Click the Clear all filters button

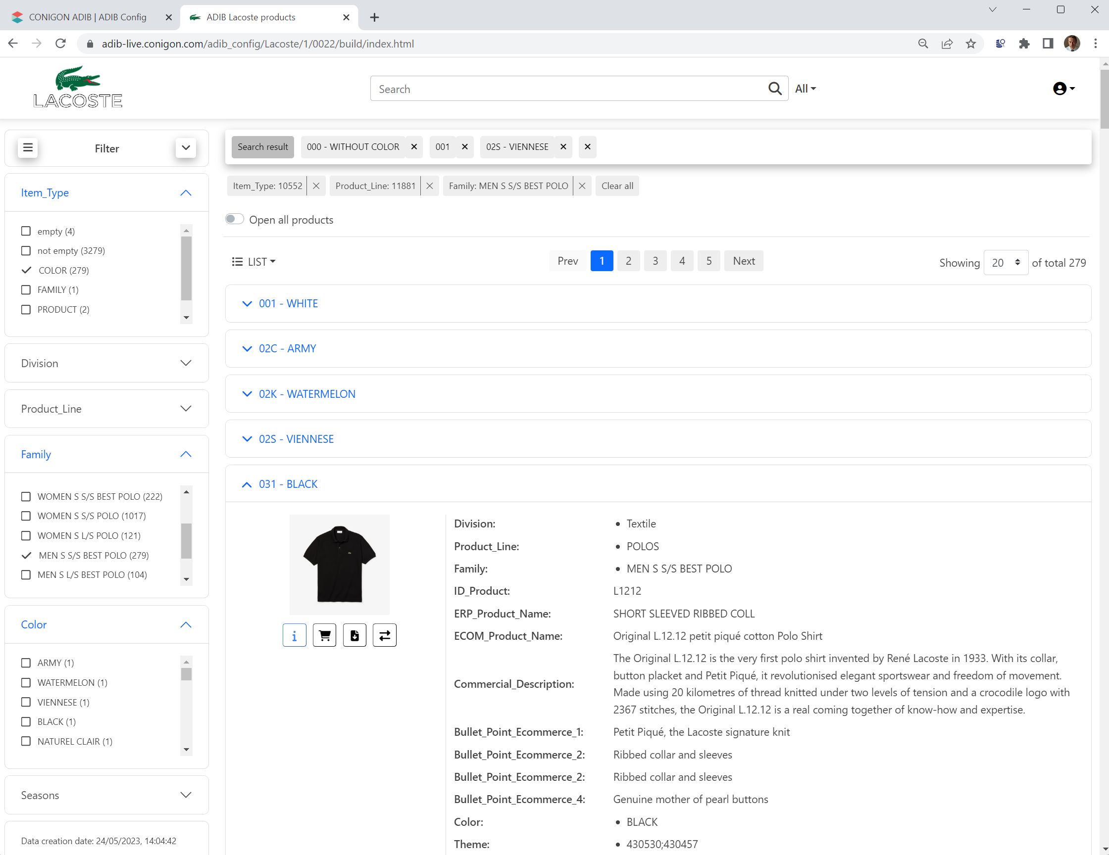coord(617,186)
